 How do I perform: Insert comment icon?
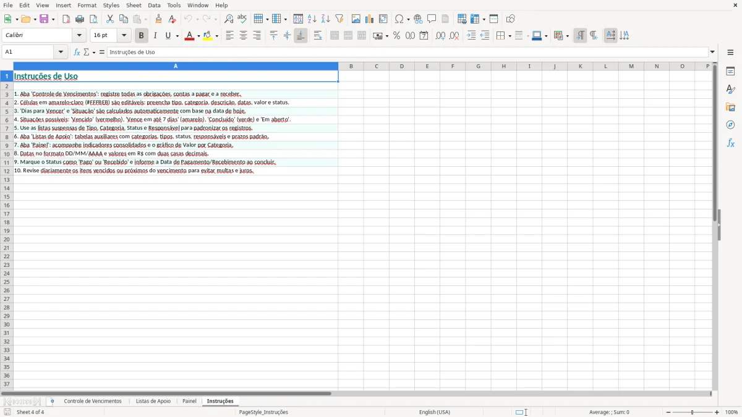432,19
